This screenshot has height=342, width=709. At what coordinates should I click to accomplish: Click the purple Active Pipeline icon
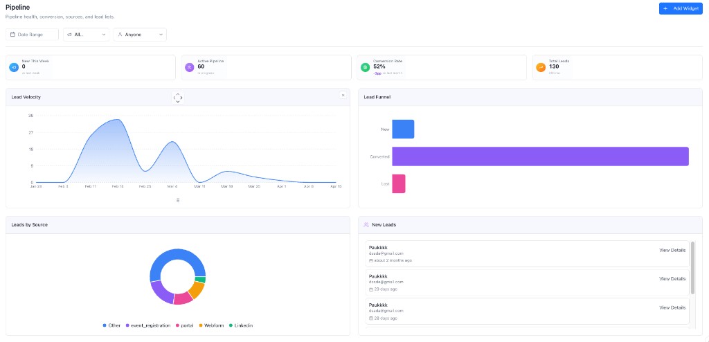tap(190, 67)
